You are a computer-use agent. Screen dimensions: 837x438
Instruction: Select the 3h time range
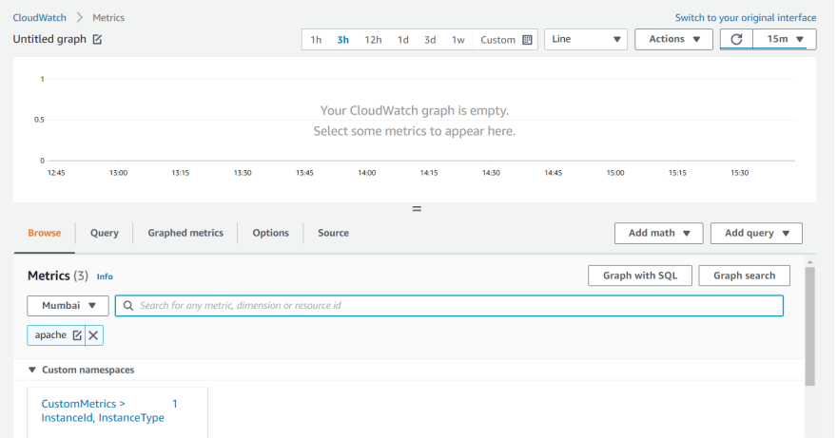(x=342, y=40)
